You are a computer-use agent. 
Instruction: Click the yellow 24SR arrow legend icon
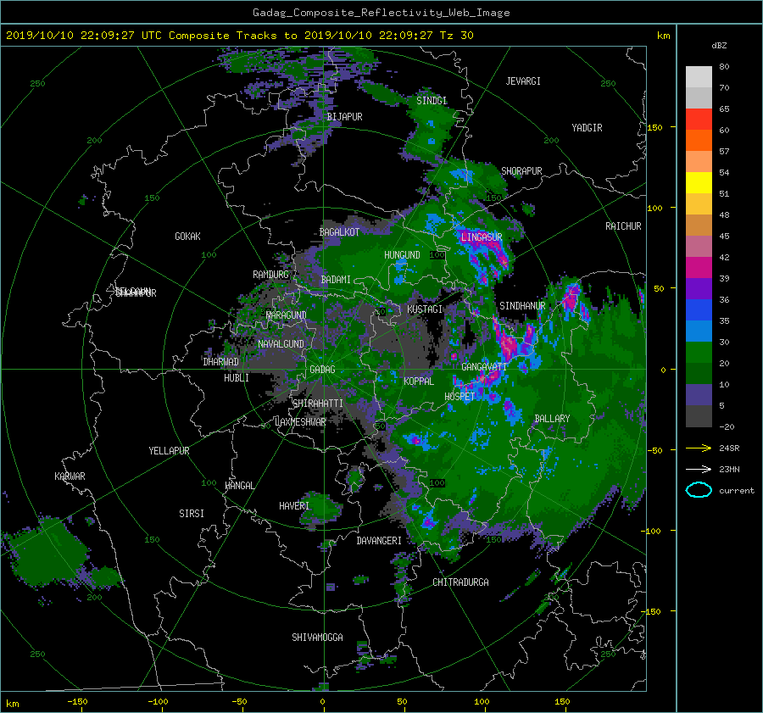699,448
